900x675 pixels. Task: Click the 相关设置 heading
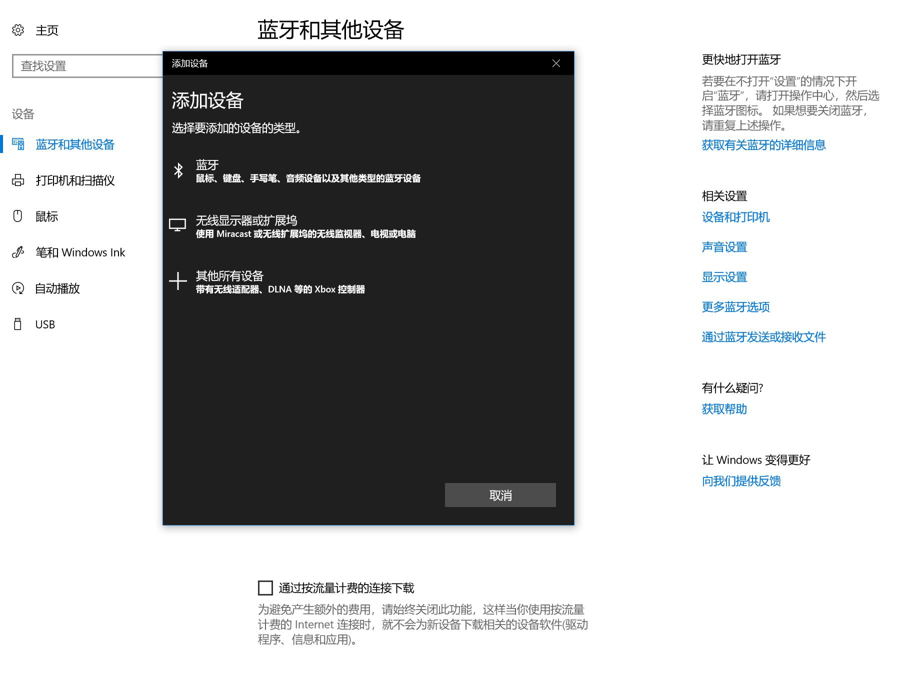pos(724,196)
